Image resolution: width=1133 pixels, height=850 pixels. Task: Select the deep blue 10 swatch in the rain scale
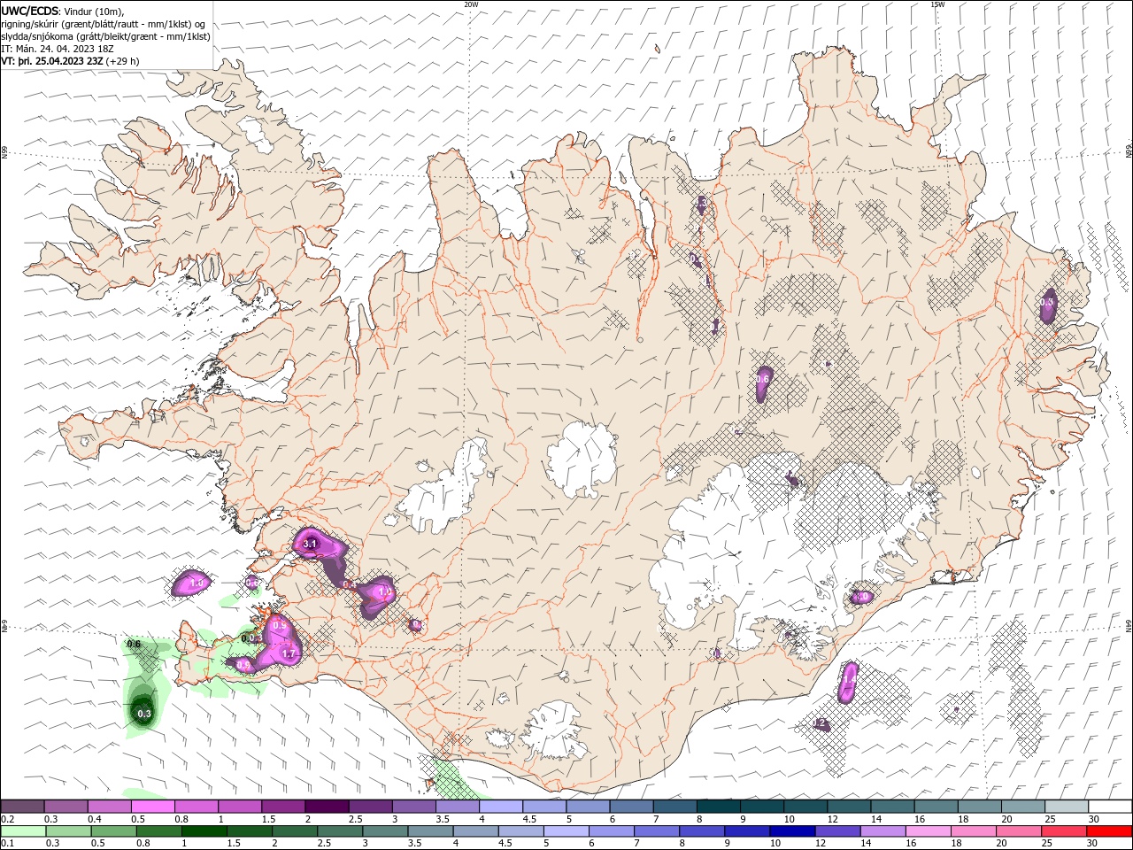coord(793,831)
